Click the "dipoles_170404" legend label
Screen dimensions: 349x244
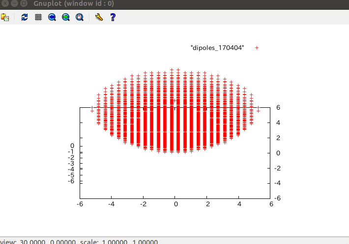pos(217,48)
